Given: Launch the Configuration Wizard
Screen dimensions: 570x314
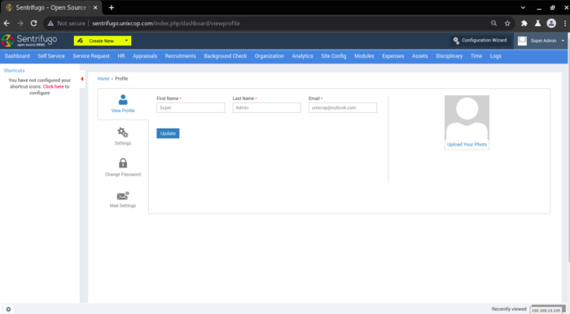Looking at the screenshot, I should pyautogui.click(x=480, y=41).
